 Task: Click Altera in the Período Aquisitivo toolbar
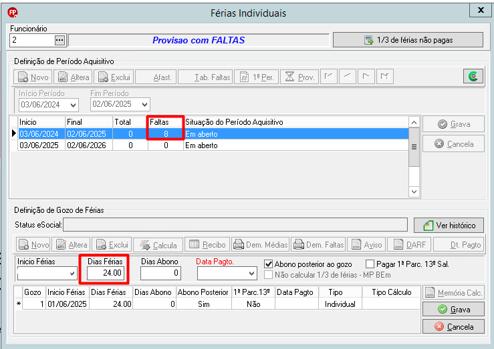click(x=74, y=77)
